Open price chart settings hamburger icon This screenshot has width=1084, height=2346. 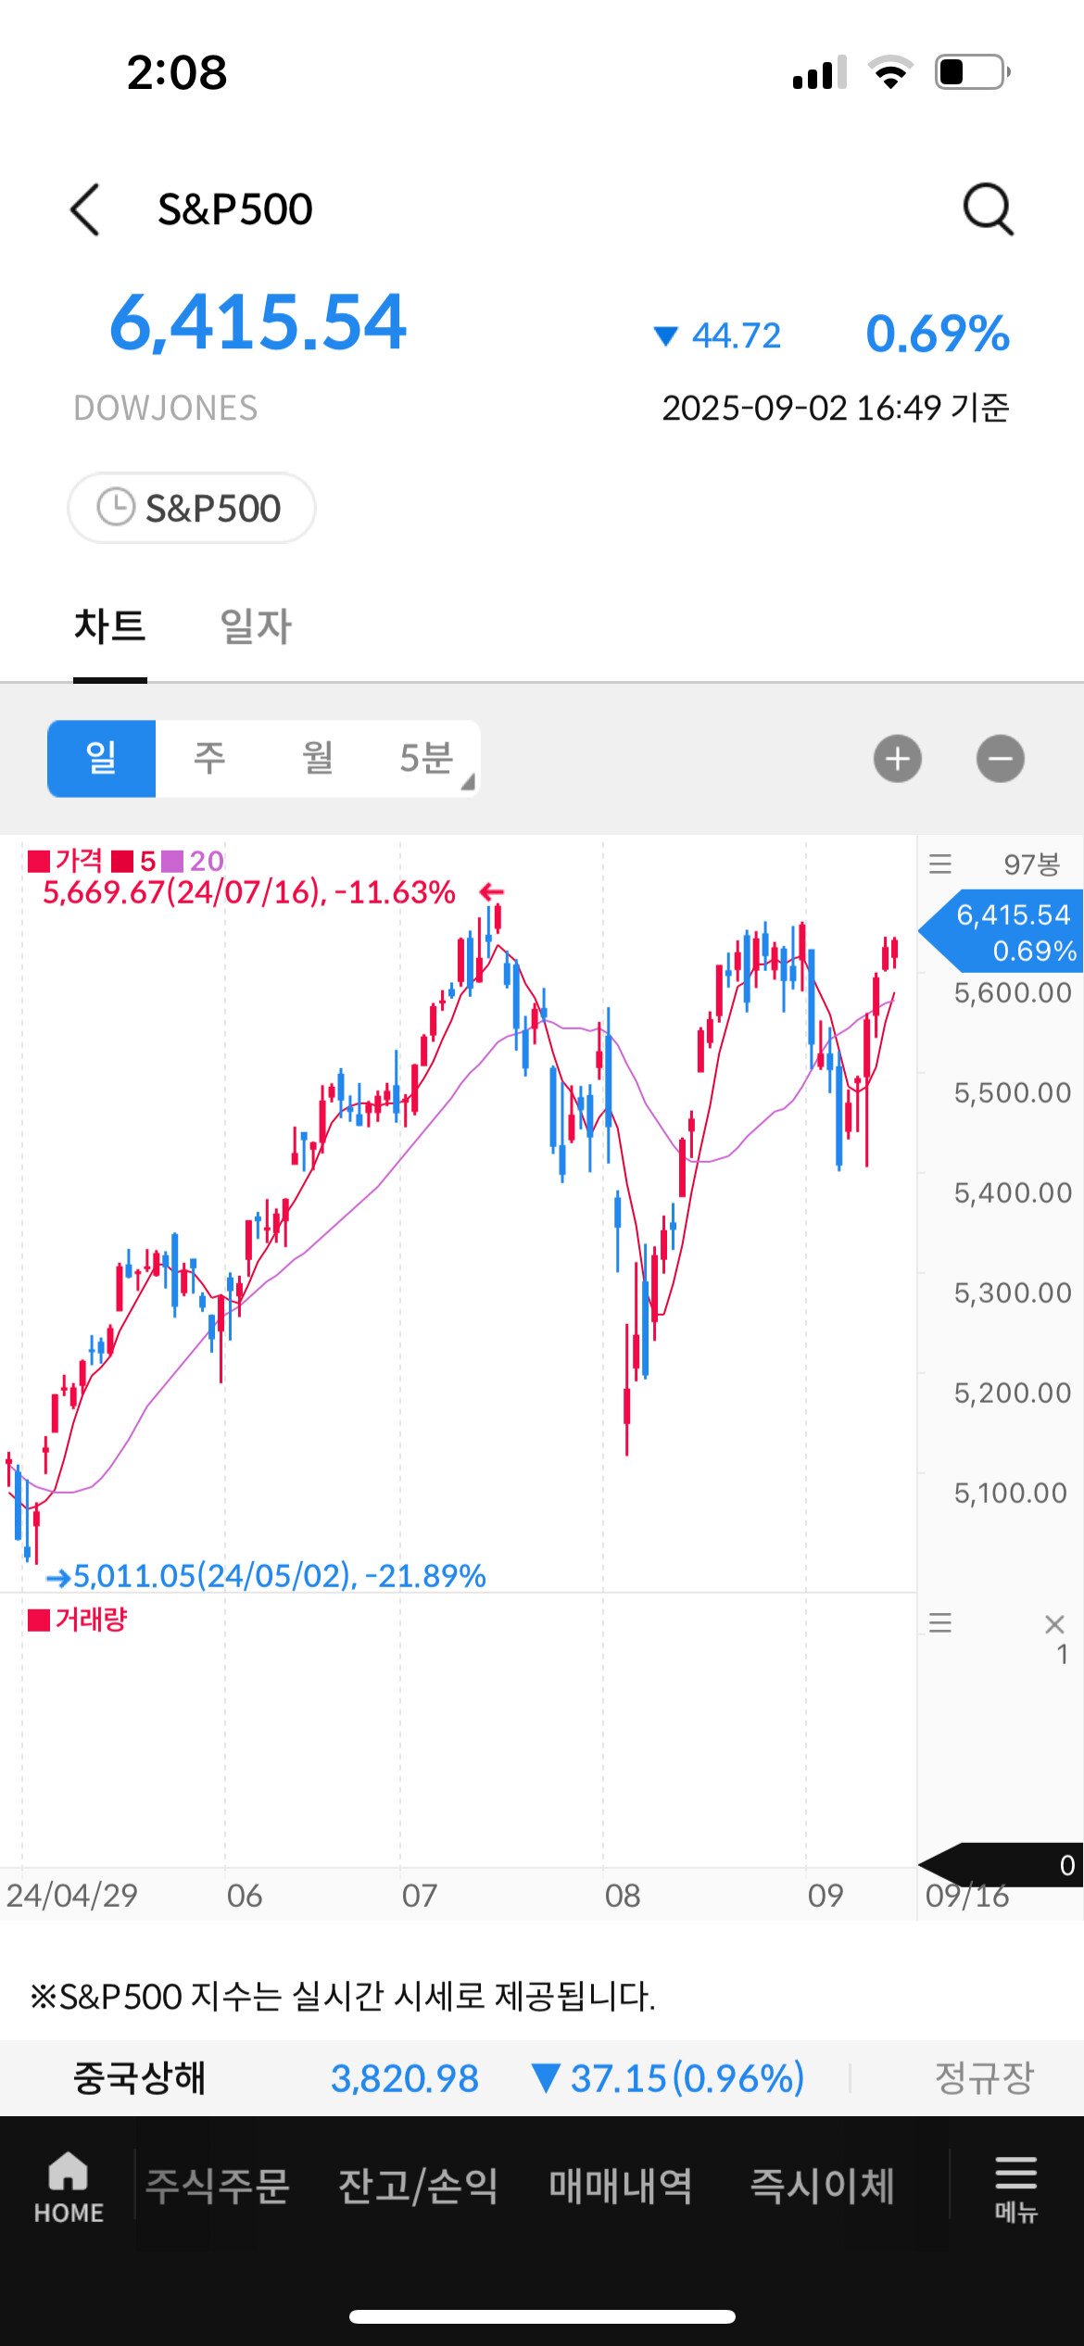(x=940, y=864)
